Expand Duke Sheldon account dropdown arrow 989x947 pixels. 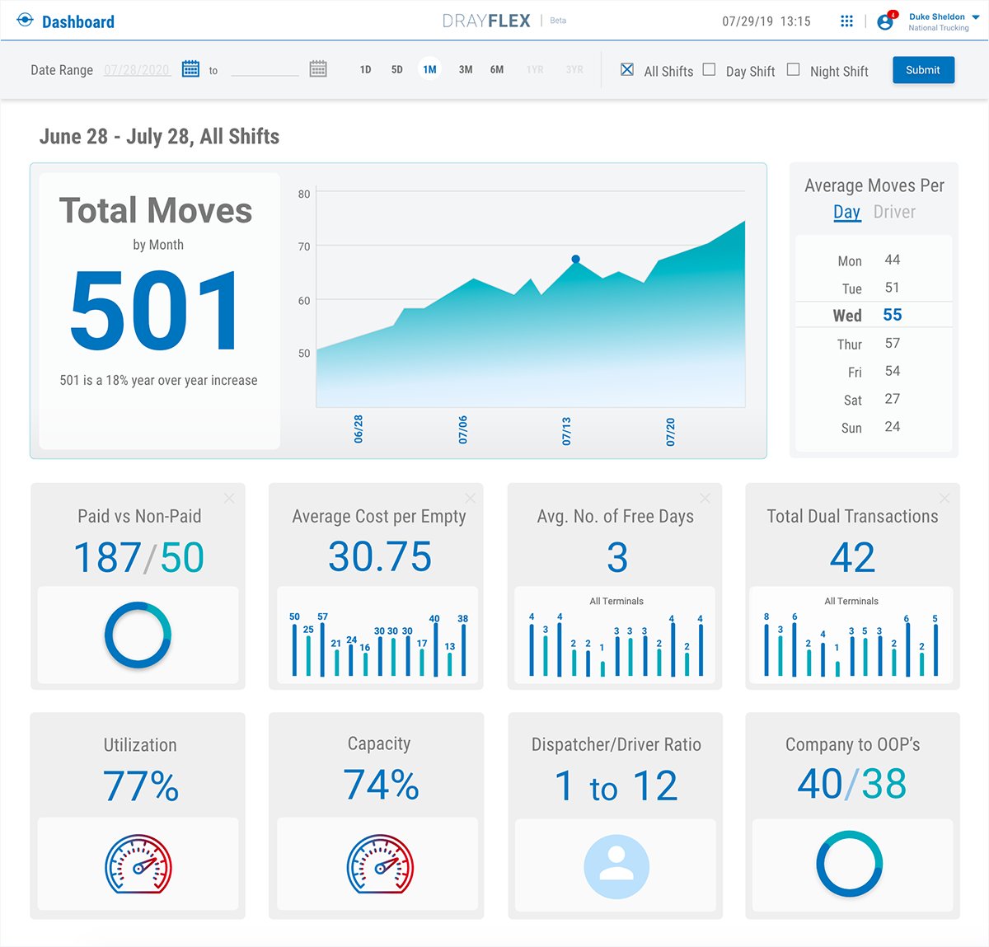point(976,16)
